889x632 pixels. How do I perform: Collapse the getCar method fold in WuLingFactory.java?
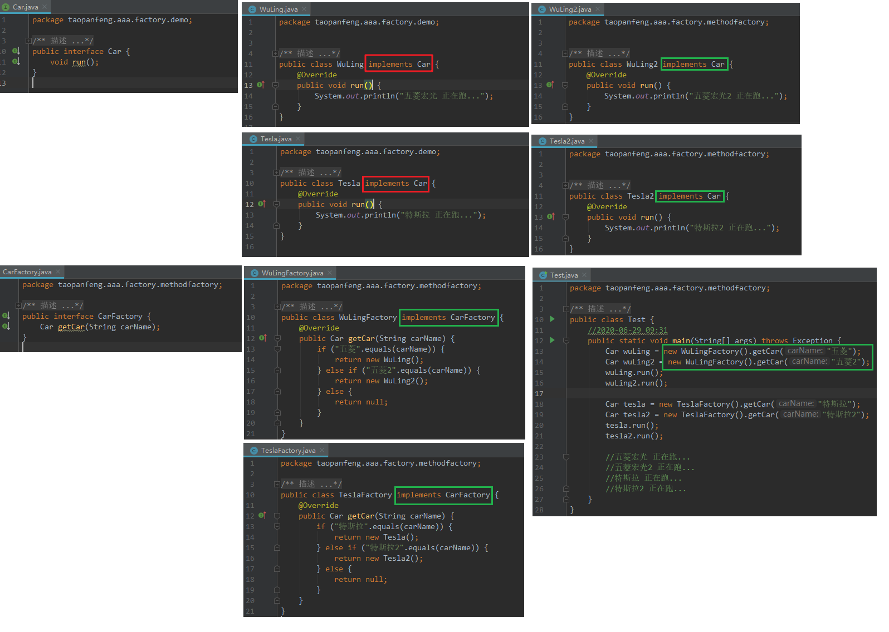277,338
